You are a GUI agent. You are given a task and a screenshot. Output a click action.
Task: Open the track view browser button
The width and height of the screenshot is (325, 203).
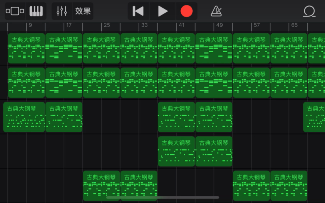tap(15, 11)
